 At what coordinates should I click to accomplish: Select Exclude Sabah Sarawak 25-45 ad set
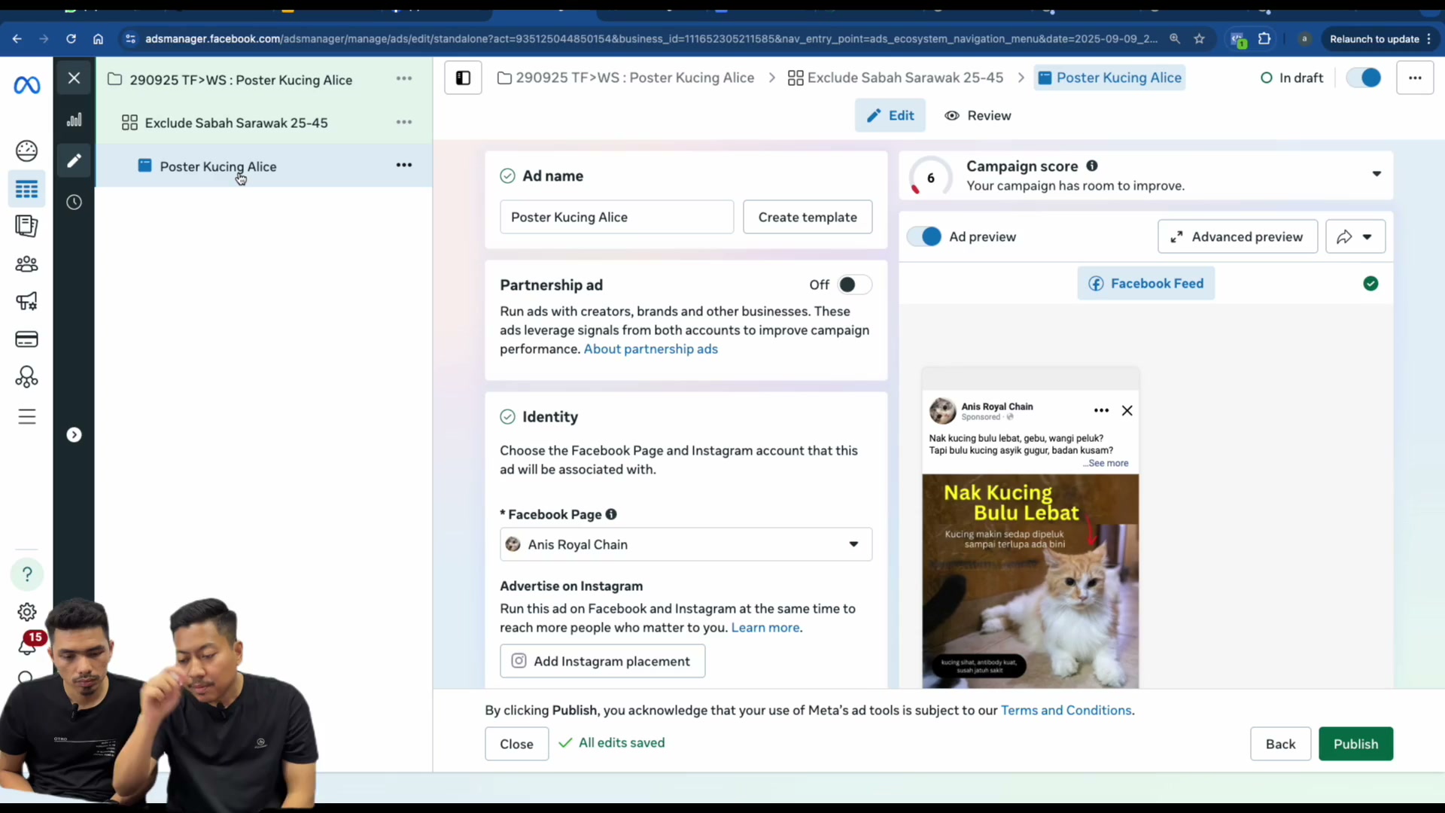pos(236,123)
